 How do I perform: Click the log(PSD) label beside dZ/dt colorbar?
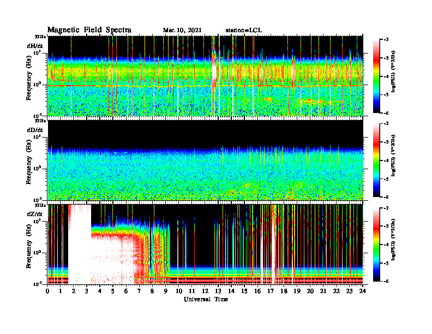click(393, 240)
